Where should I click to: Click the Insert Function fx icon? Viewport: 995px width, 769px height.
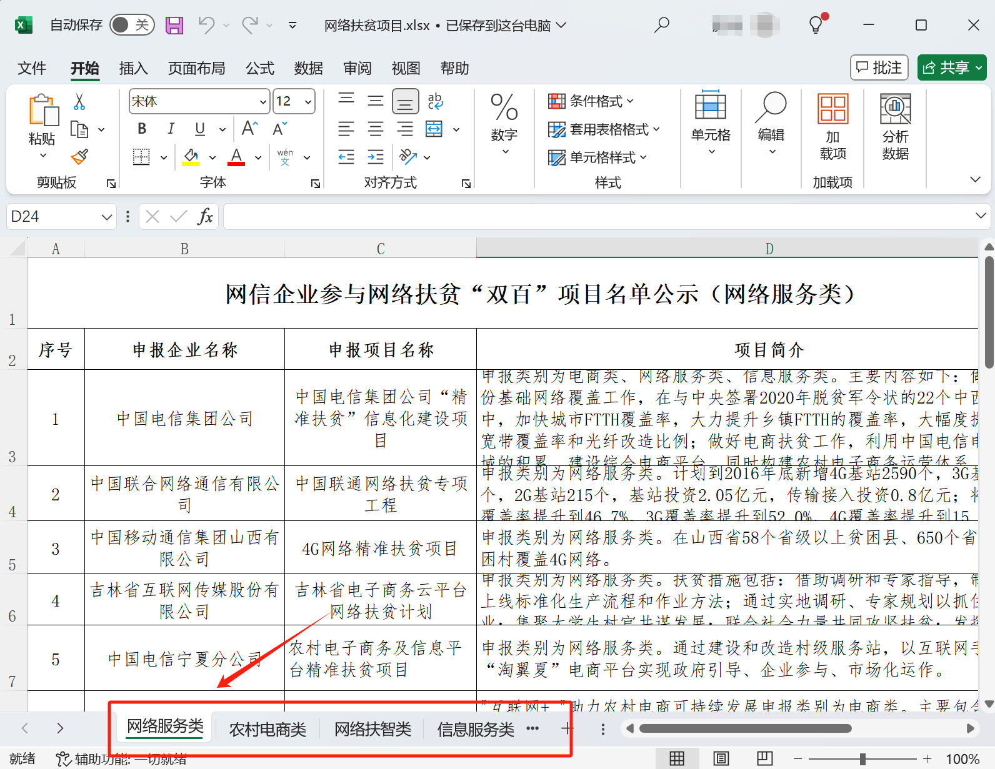(x=205, y=217)
